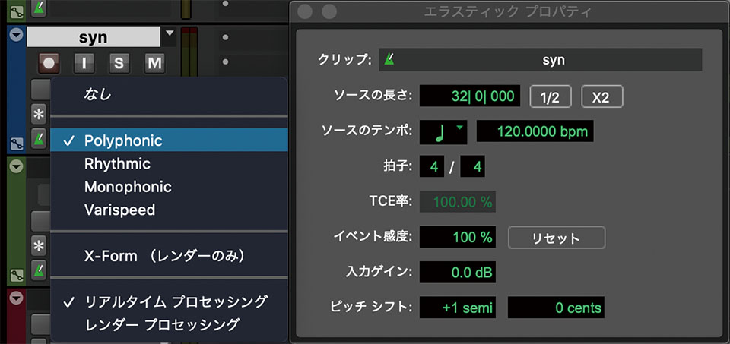Collapse the green track disclosure button
Screen dimensions: 730x344
pos(16,166)
